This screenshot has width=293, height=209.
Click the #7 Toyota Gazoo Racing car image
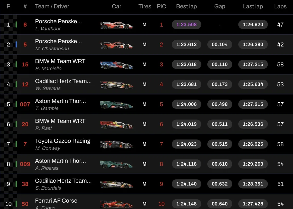tap(116, 145)
